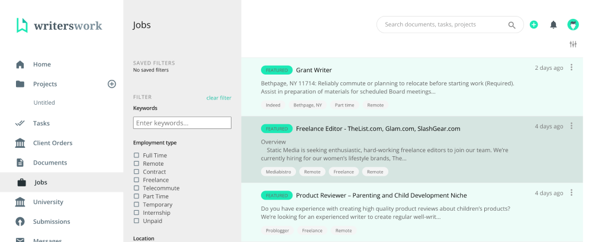
Task: Open options menu for Freelance Editor job
Action: [572, 126]
